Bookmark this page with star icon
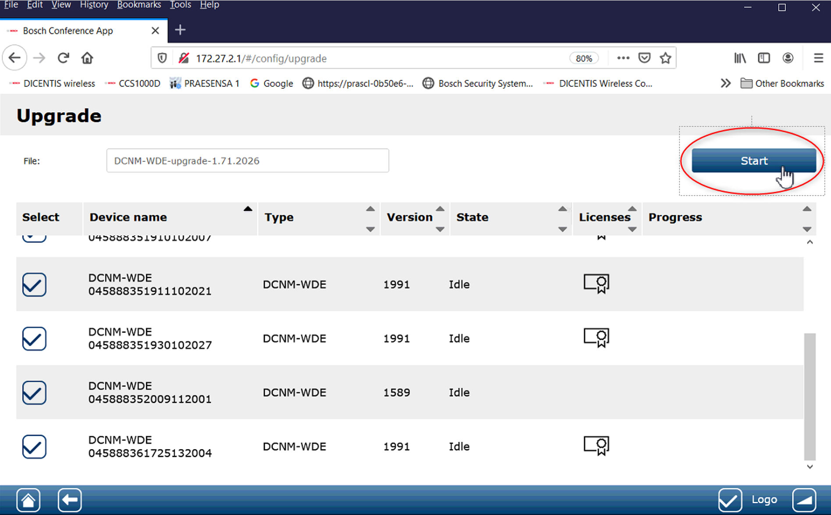This screenshot has width=831, height=515. 665,58
